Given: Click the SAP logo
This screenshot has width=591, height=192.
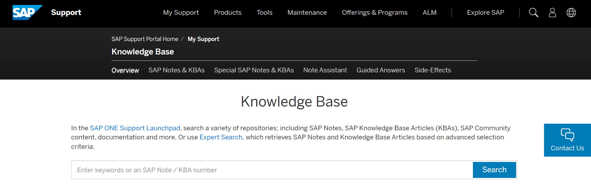Looking at the screenshot, I should [x=27, y=13].
